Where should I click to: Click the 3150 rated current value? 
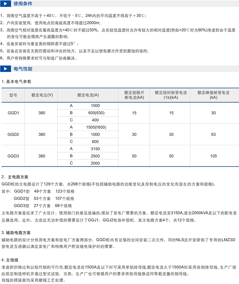(95, 149)
